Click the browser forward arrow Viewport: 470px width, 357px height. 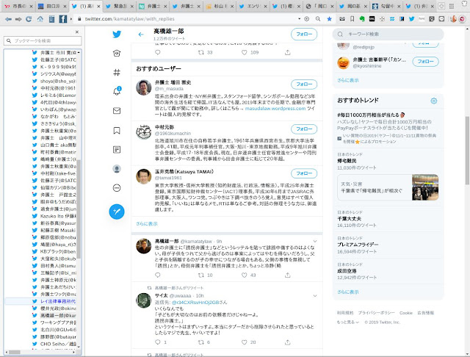[x=18, y=19]
